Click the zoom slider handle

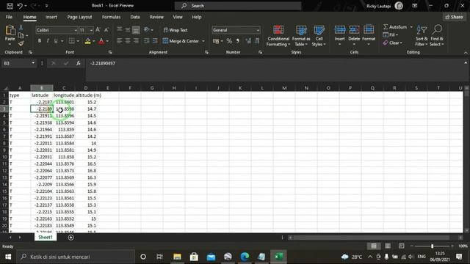432,246
